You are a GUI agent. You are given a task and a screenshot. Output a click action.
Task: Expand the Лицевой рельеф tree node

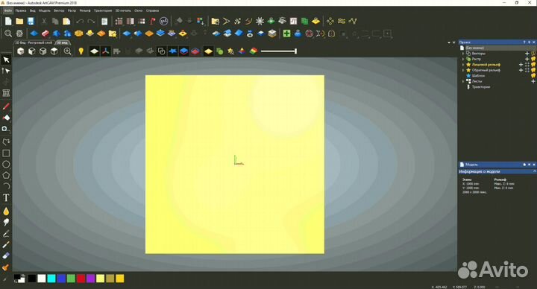[x=463, y=64]
